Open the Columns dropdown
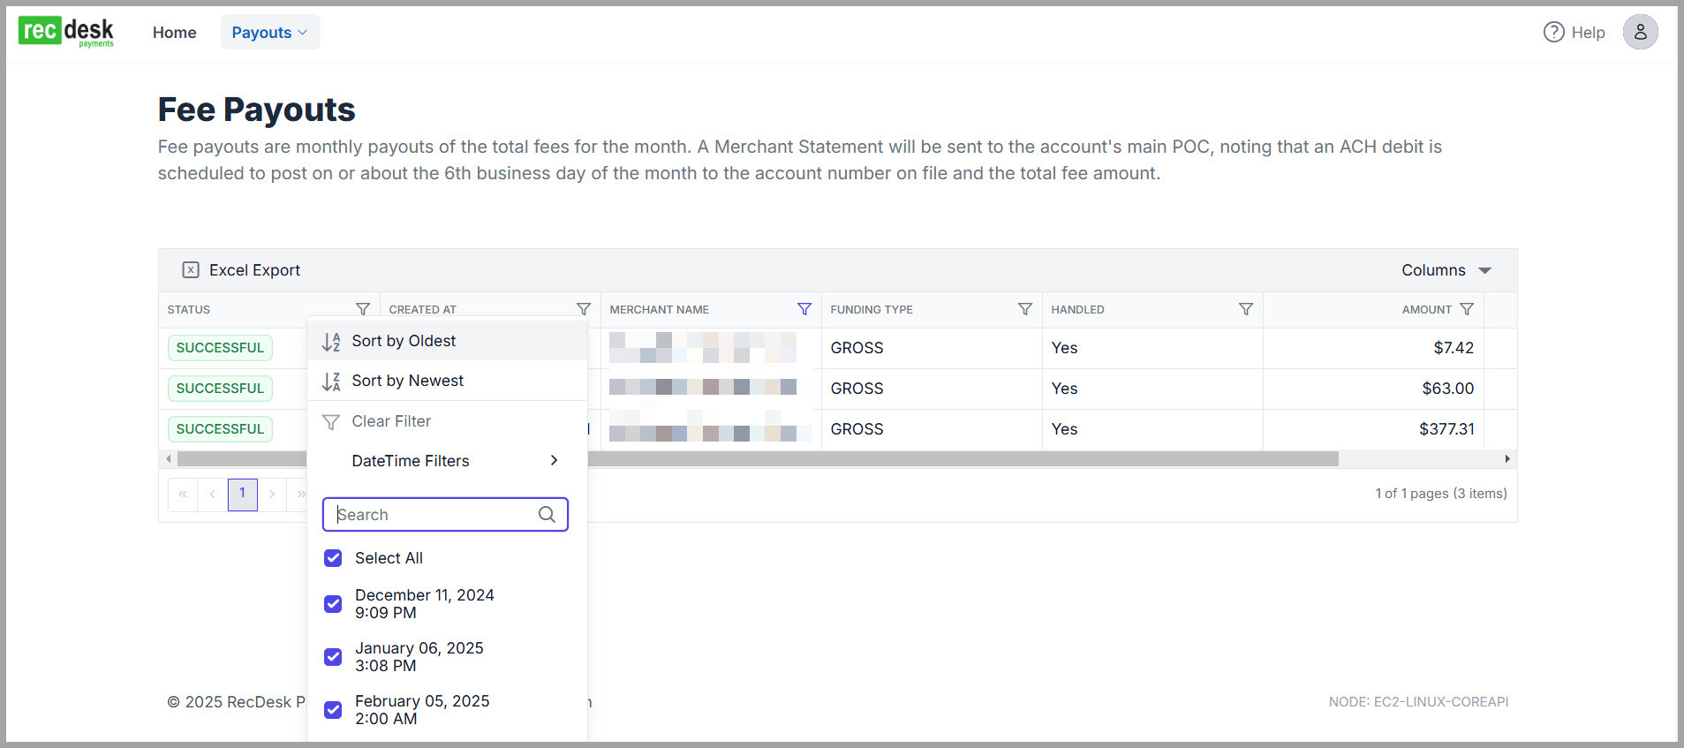1684x748 pixels. pyautogui.click(x=1446, y=270)
